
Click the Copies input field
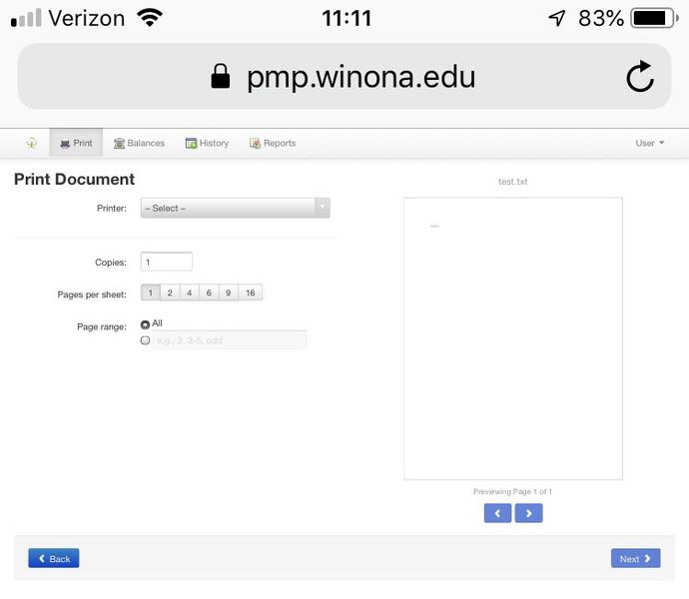(167, 262)
